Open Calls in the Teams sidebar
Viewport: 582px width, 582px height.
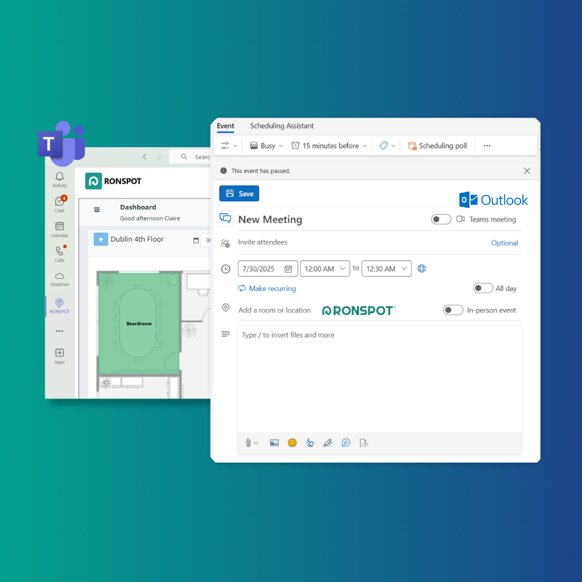[x=59, y=254]
